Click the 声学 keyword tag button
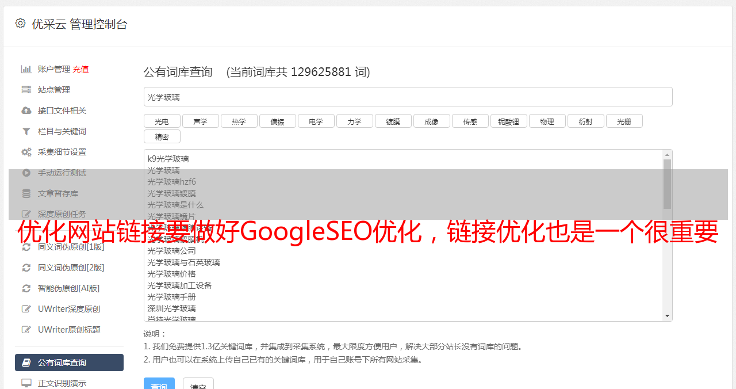The width and height of the screenshot is (736, 389). (x=200, y=121)
